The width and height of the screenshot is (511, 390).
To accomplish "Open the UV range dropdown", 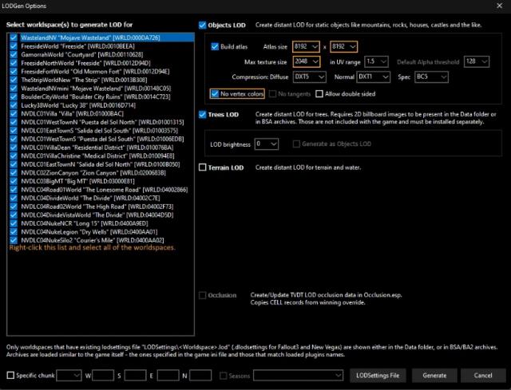I will click(x=376, y=61).
